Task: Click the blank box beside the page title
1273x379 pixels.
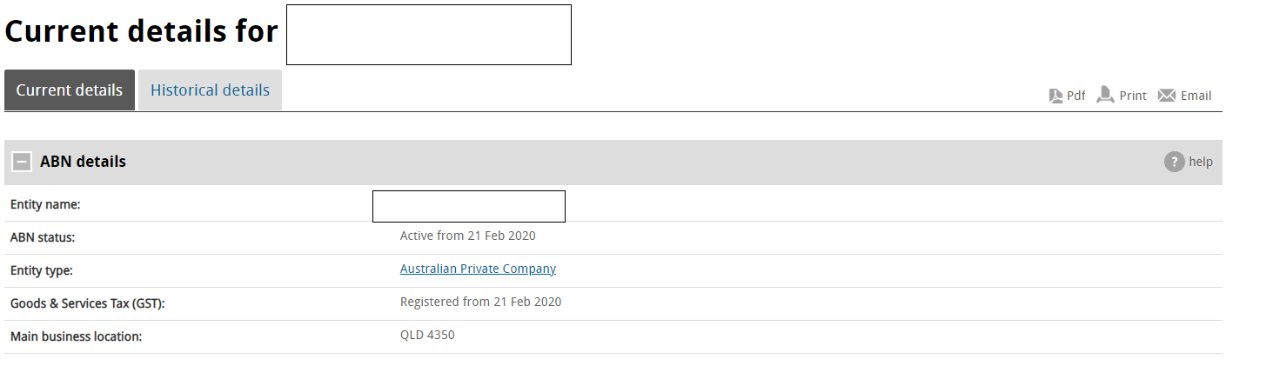Action: click(x=428, y=35)
